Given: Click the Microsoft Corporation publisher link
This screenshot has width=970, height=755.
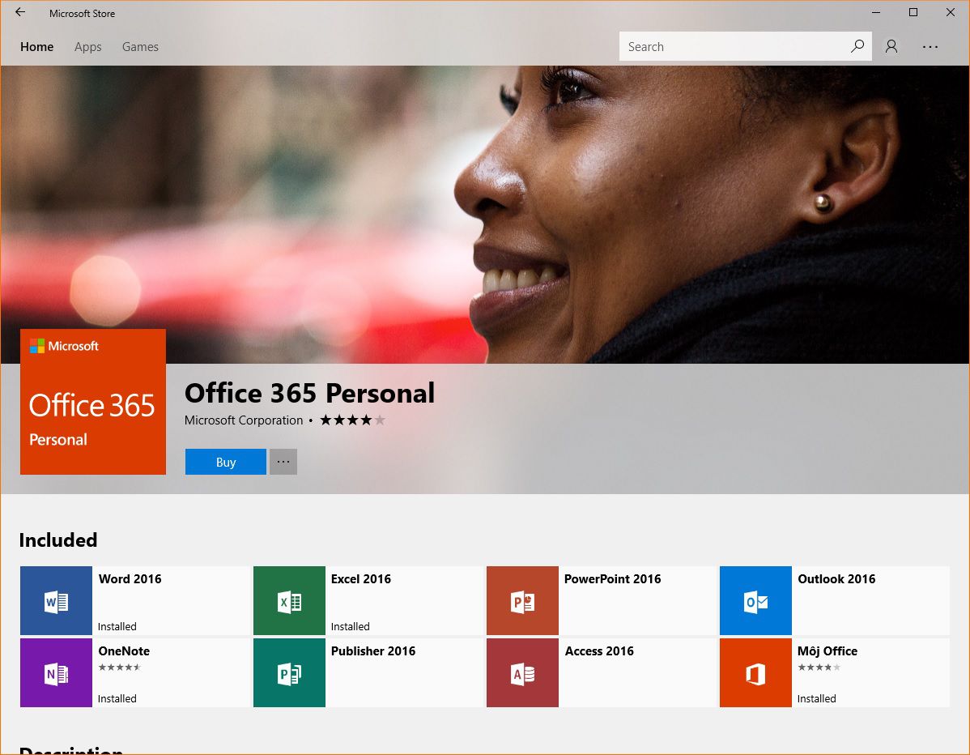Looking at the screenshot, I should [x=244, y=420].
